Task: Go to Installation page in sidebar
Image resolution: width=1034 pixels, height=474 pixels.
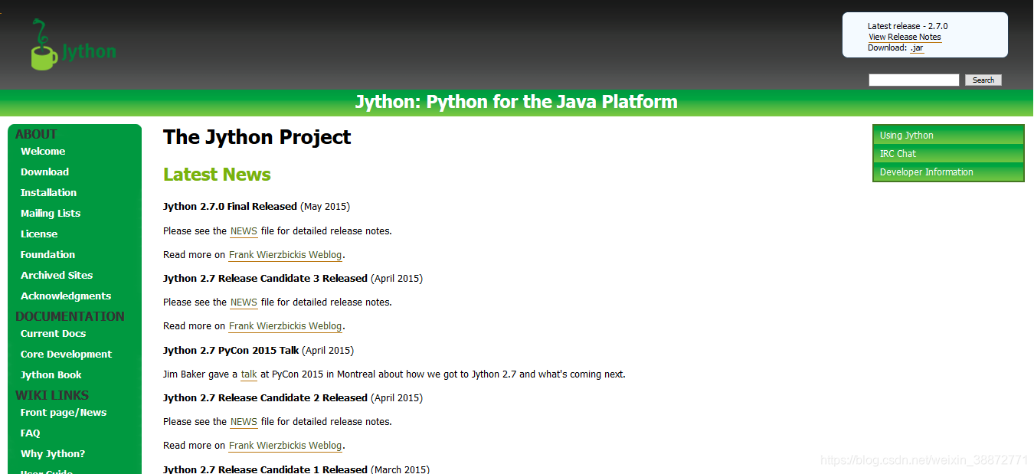Action: point(48,193)
